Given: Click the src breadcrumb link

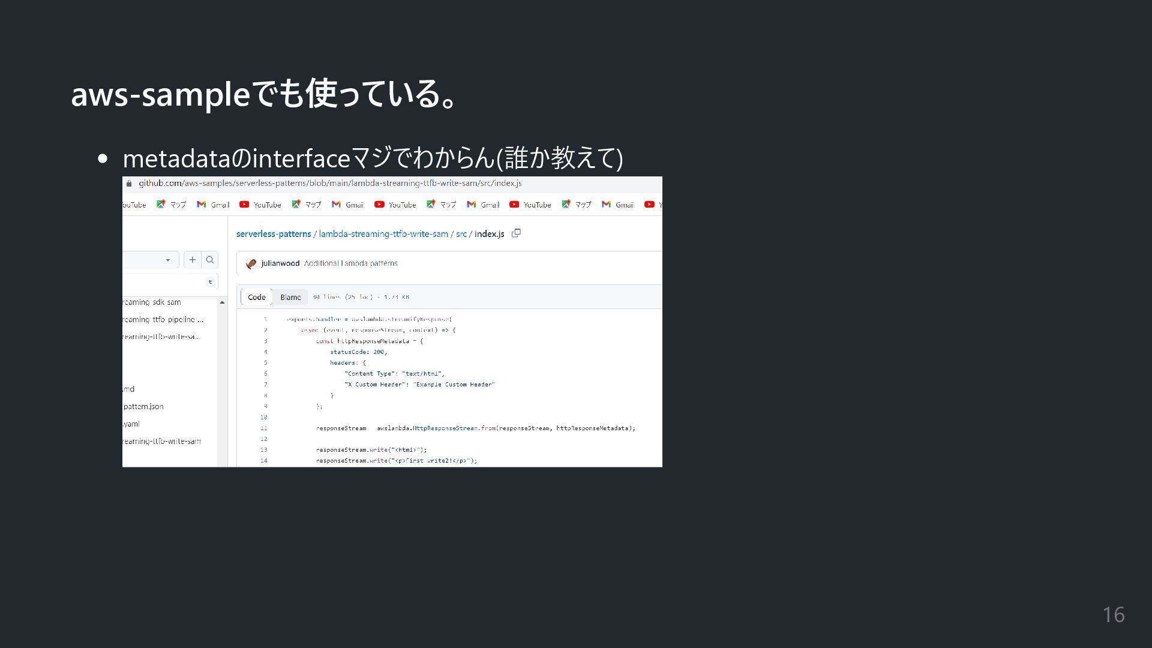Looking at the screenshot, I should point(461,234).
